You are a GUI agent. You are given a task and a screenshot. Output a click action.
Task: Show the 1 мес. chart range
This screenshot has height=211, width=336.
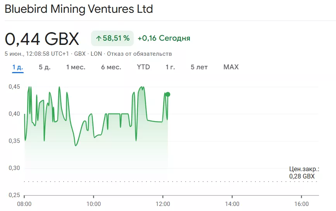(76, 67)
